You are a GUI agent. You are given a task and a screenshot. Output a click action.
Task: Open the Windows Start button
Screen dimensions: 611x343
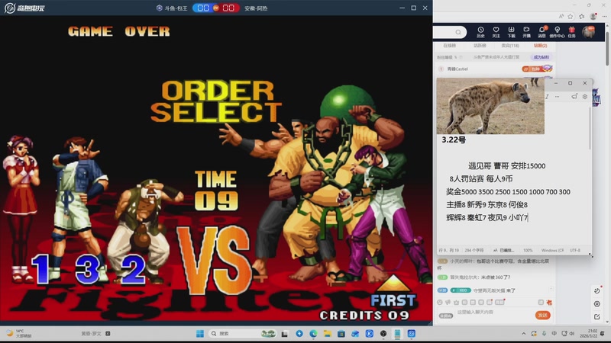coord(200,334)
